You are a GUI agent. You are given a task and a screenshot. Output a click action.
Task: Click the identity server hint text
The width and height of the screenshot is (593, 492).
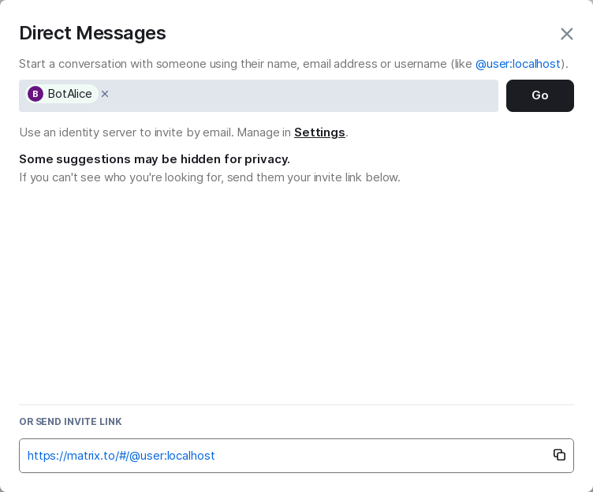[126, 132]
